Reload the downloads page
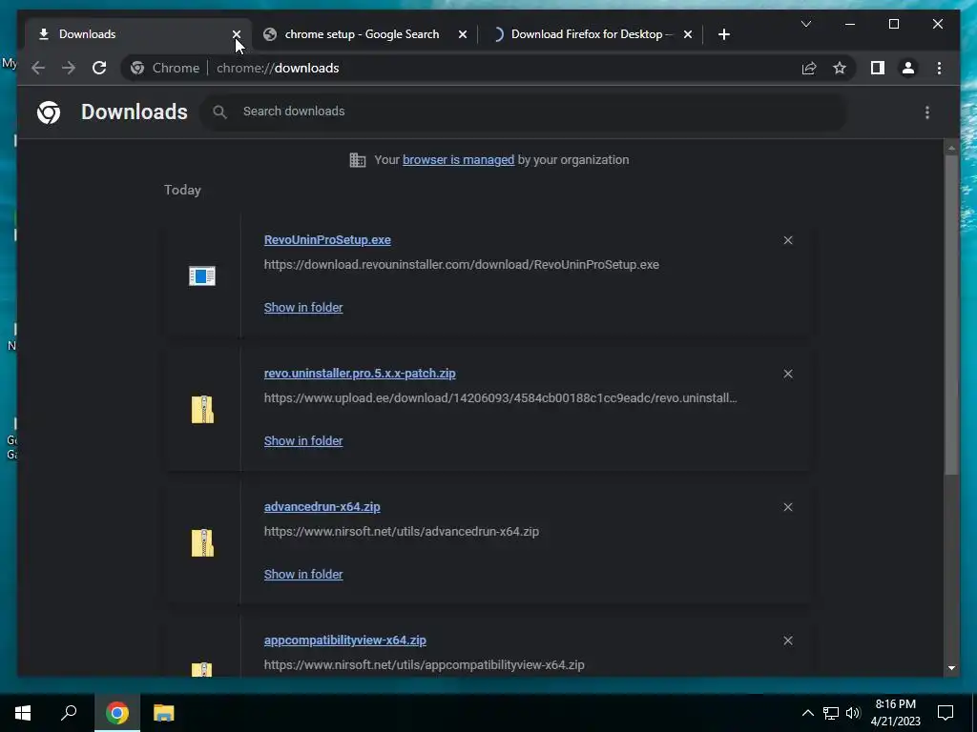Screen dimensions: 977x732 (x=99, y=68)
